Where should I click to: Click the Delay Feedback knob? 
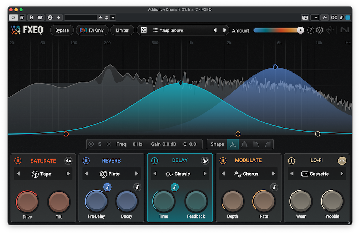(x=196, y=201)
